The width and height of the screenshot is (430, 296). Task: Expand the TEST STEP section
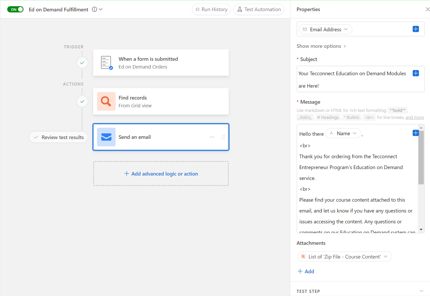click(421, 291)
